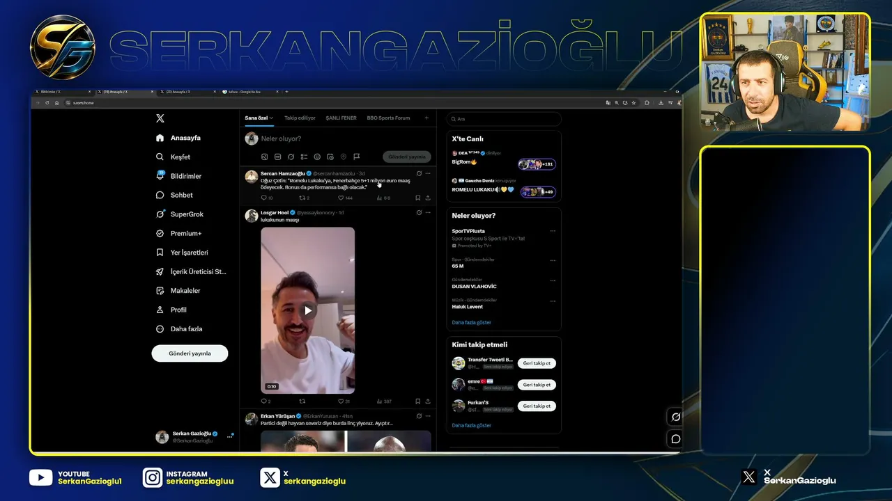Click the flag icon in composer
Image resolution: width=892 pixels, height=501 pixels.
click(x=356, y=157)
